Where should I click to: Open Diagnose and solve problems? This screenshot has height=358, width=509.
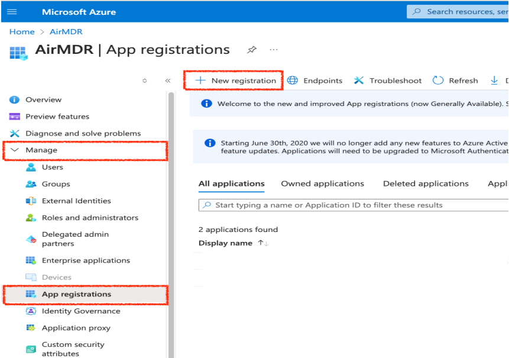[x=83, y=134]
